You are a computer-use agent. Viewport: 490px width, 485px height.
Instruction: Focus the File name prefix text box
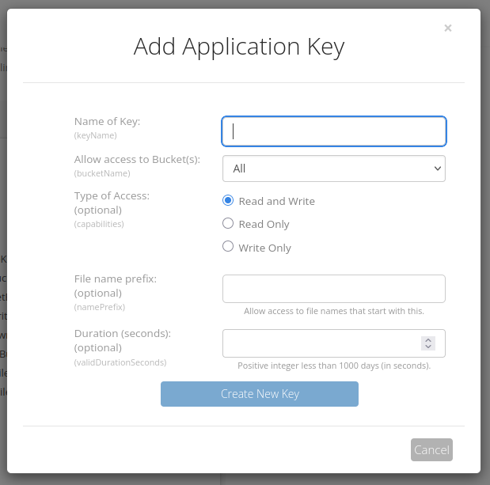(x=333, y=289)
